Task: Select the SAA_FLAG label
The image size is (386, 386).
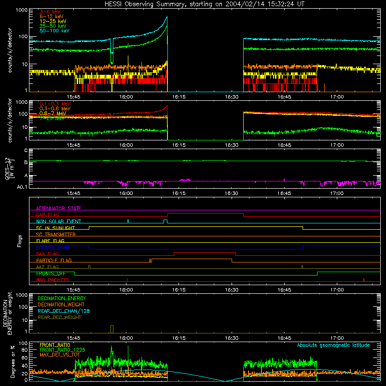Action: click(x=47, y=254)
